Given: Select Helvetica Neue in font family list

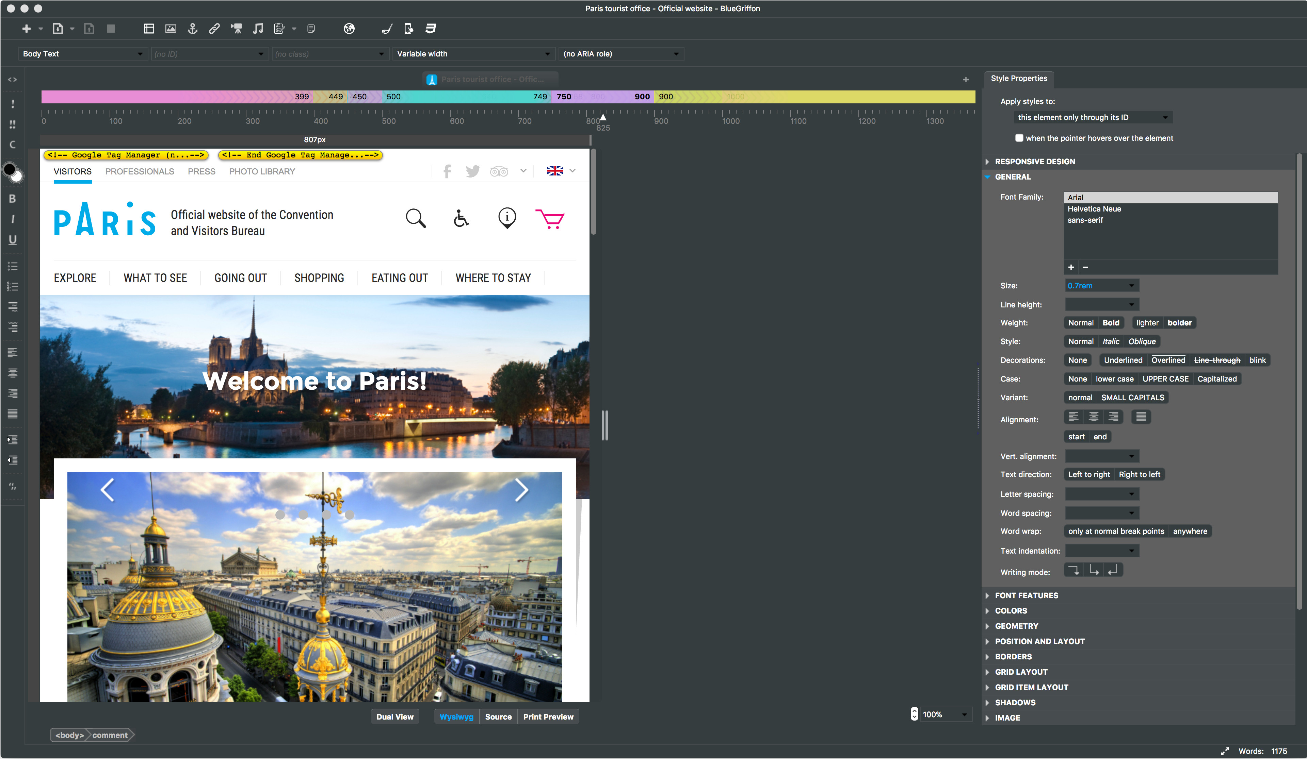Looking at the screenshot, I should point(1094,209).
